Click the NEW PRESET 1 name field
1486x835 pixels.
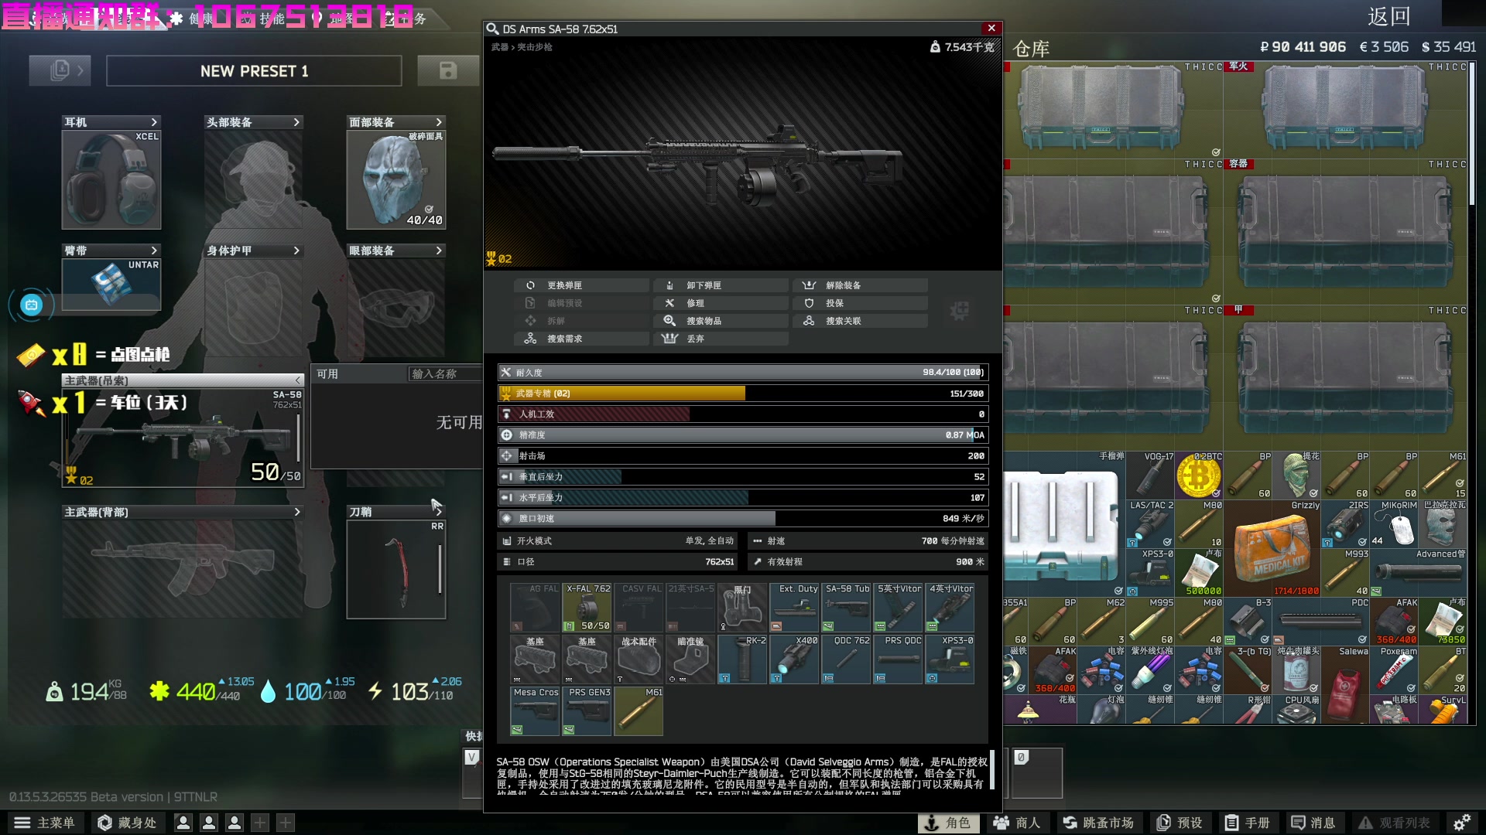[x=254, y=71]
